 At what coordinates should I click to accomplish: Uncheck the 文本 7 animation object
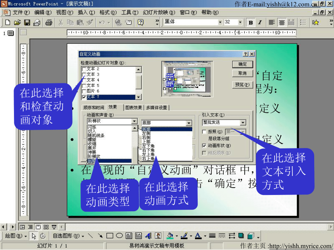[84, 97]
